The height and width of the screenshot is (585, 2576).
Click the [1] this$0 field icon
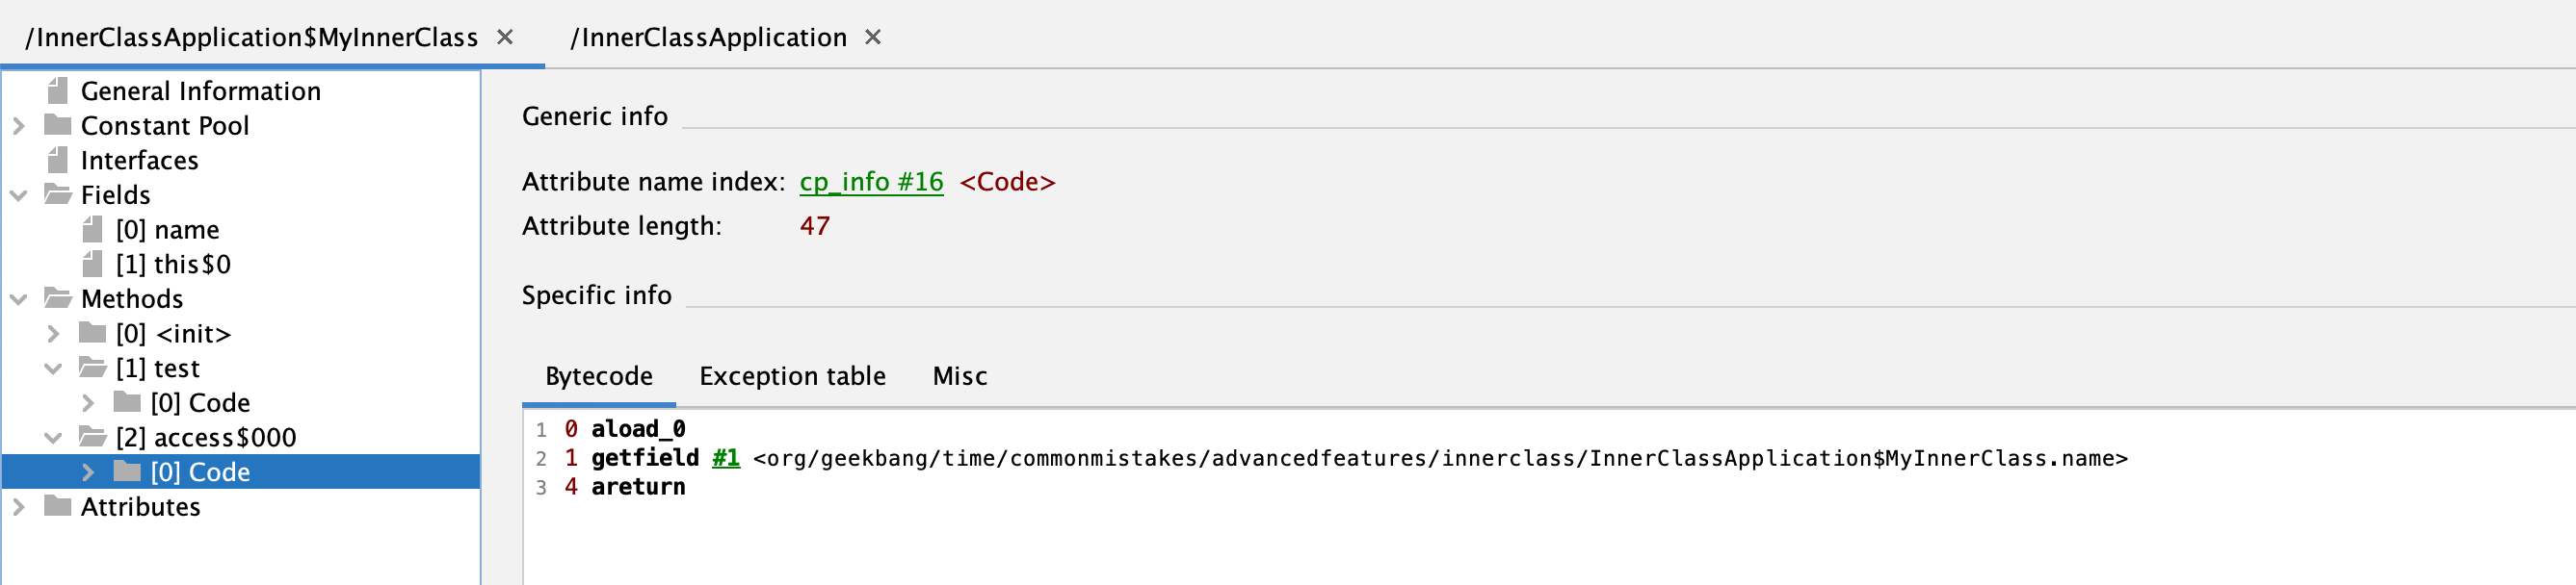pos(92,265)
